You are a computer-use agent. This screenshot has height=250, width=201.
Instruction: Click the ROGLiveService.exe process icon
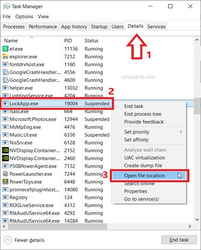coord(5,205)
